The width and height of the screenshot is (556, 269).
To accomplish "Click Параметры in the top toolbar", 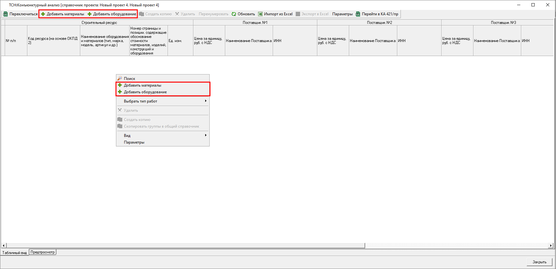I will pyautogui.click(x=342, y=14).
